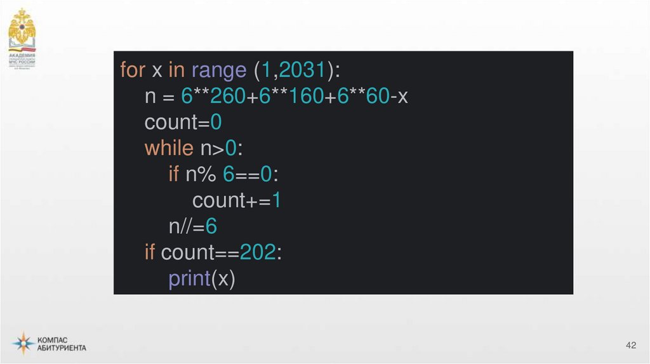Click the 'count=0' code line
This screenshot has width=650, height=364.
click(x=183, y=122)
